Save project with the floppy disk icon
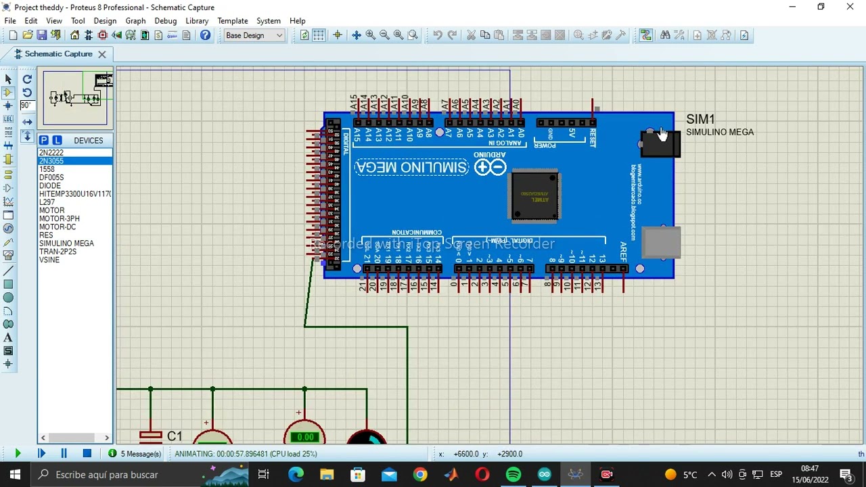Viewport: 866px width, 487px height. tap(42, 35)
